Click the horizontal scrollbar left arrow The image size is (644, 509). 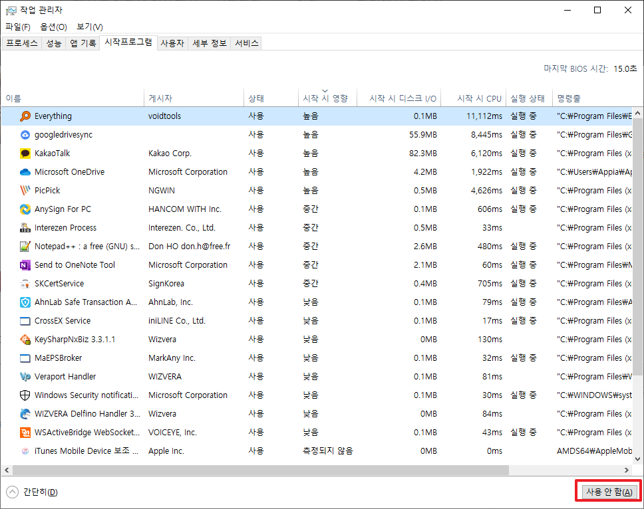pyautogui.click(x=7, y=470)
